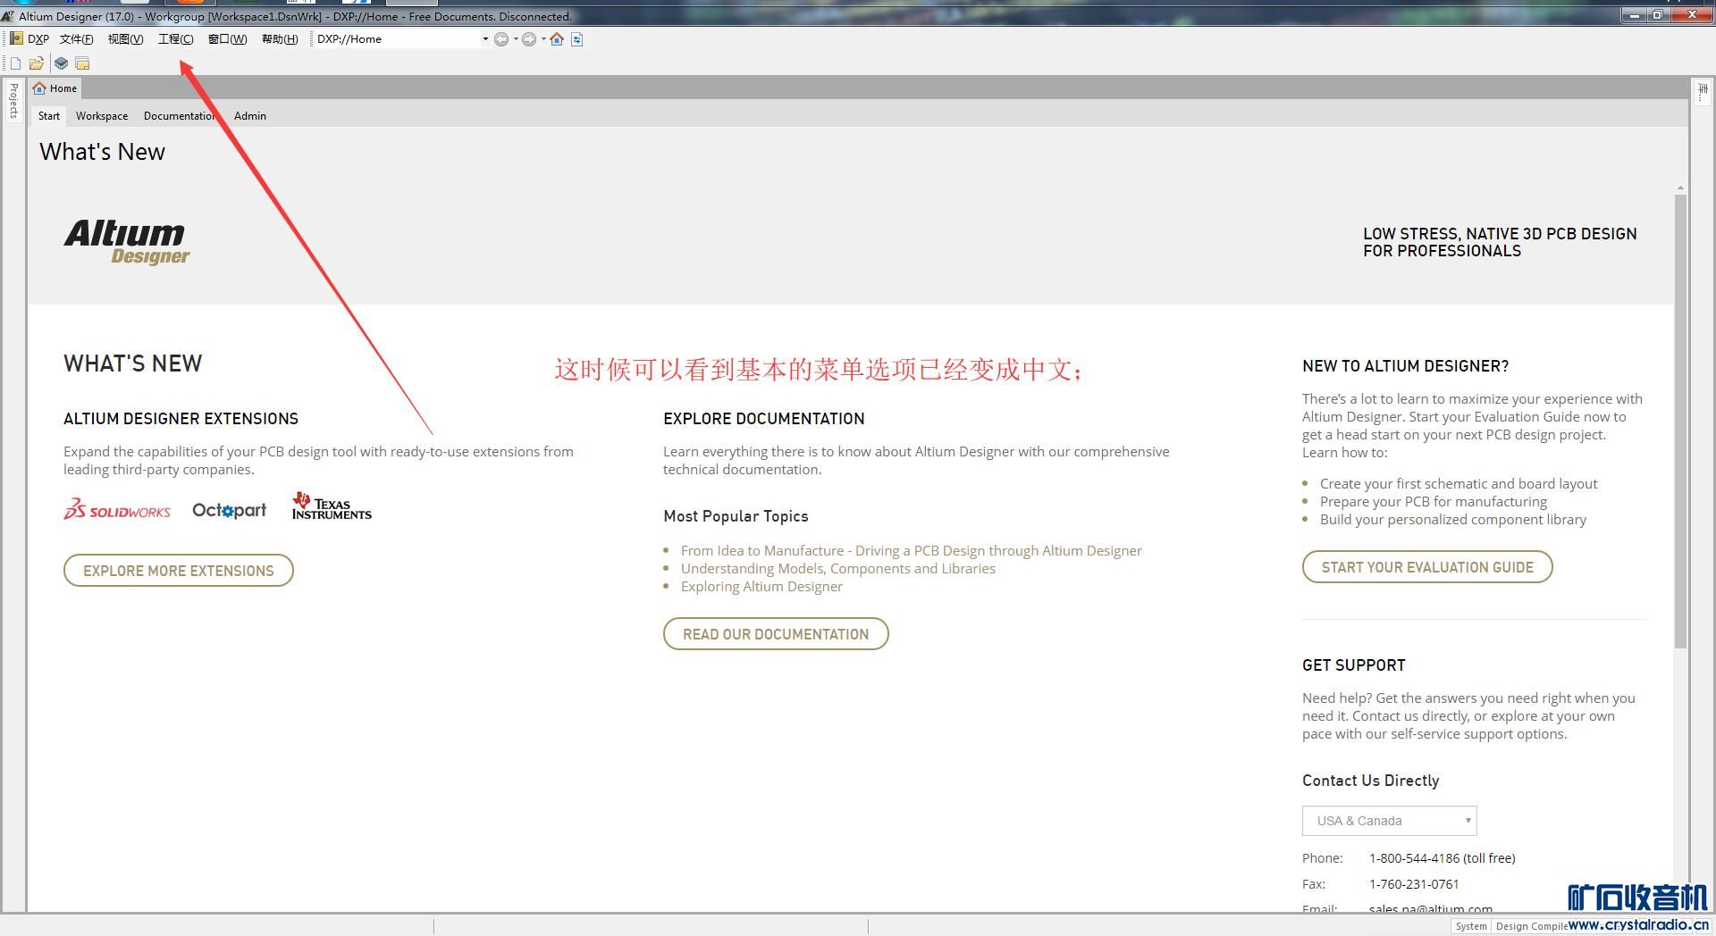This screenshot has height=936, width=1716.
Task: Open the 窗口(W) menu
Action: pyautogui.click(x=227, y=39)
